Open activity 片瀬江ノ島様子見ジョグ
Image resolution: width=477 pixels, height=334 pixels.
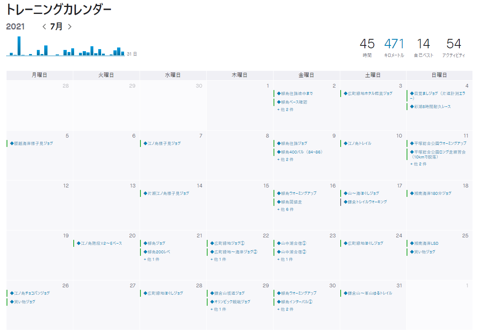tap(166, 193)
